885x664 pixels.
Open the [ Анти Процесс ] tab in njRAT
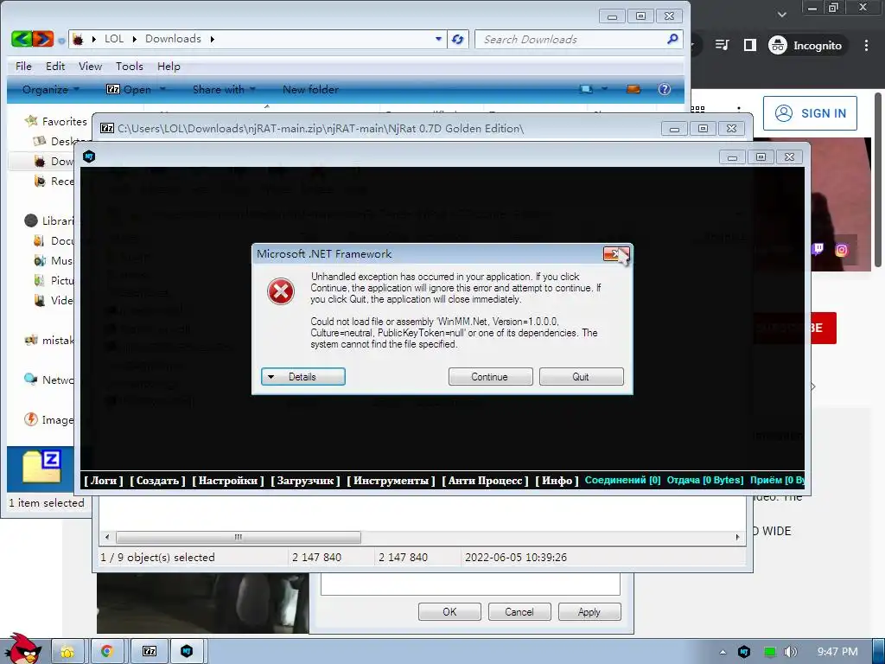tap(486, 481)
